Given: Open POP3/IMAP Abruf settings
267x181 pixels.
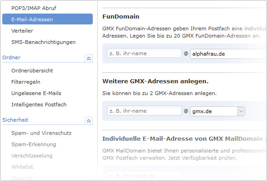Looking at the screenshot, I should [34, 8].
